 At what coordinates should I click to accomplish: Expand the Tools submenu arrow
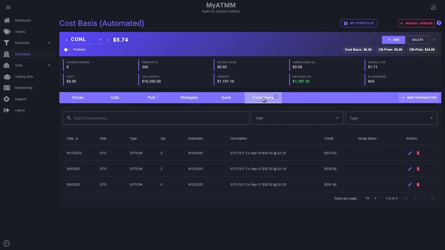coord(49,65)
